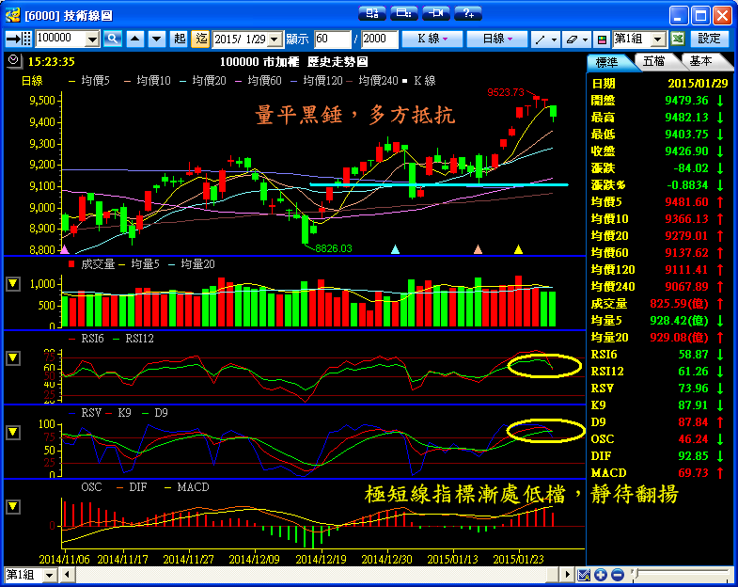Expand the volume panel yellow arrow menu
This screenshot has height=587, width=738.
tap(13, 283)
